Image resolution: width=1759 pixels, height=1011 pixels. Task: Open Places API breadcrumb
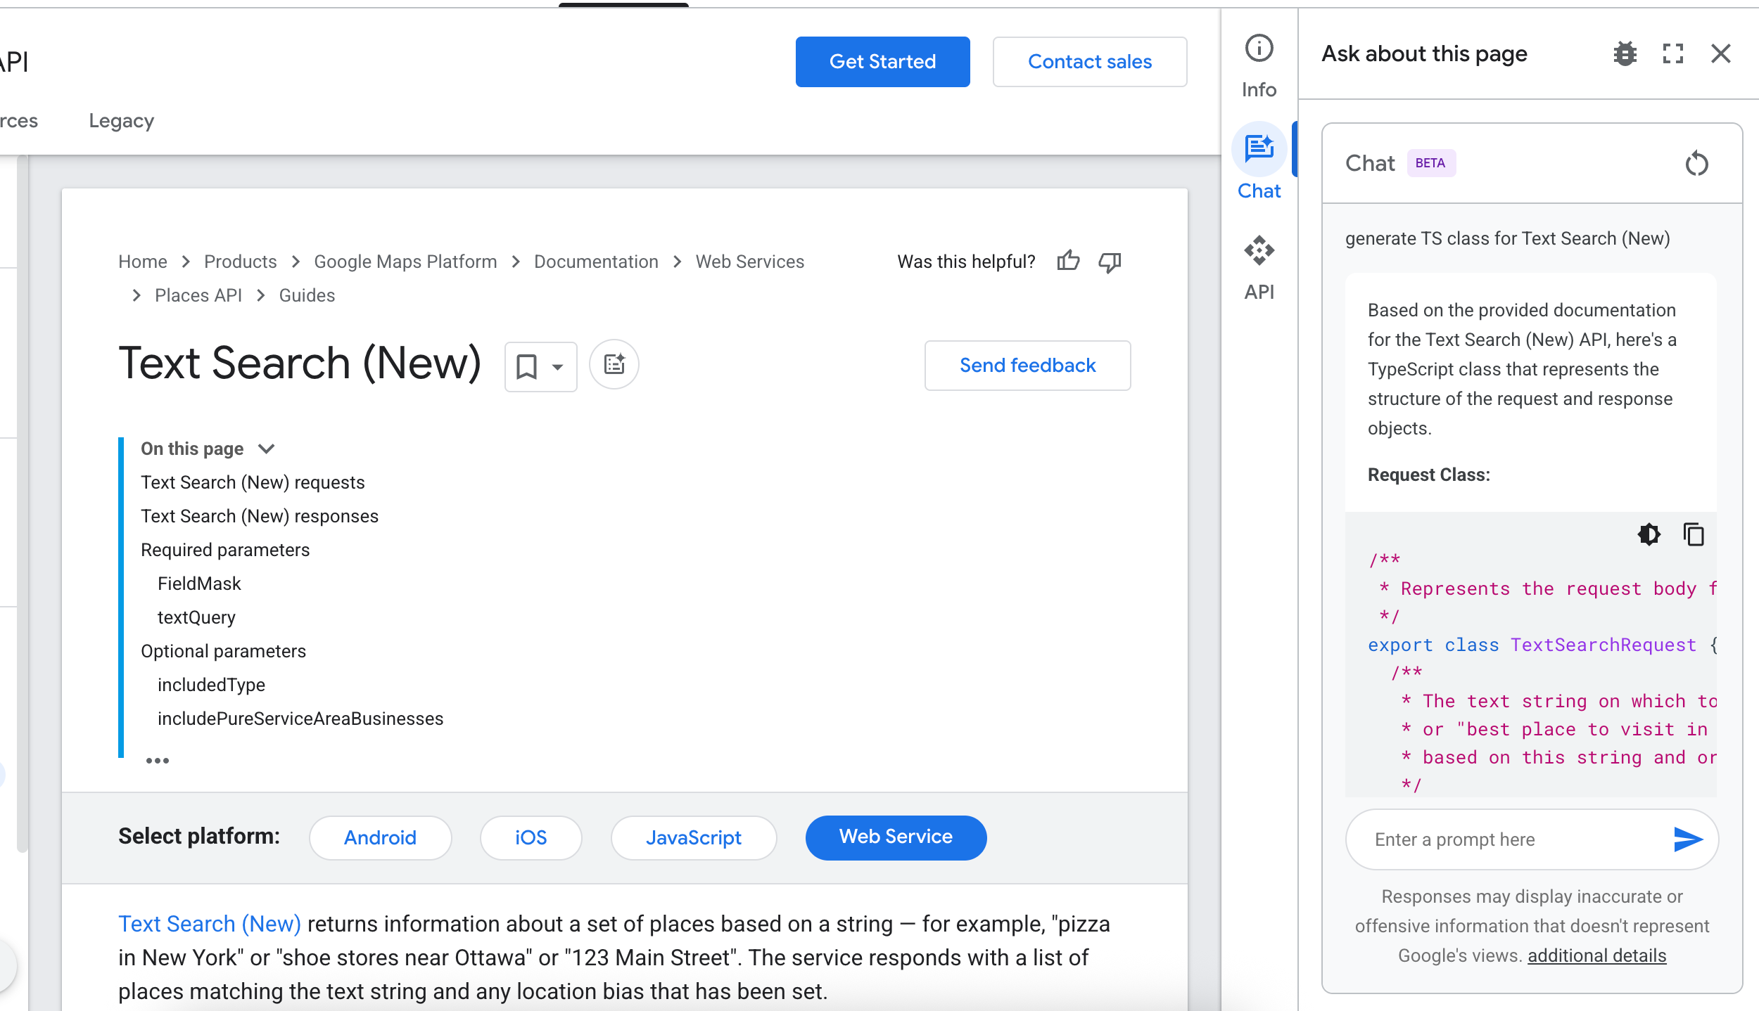click(198, 295)
